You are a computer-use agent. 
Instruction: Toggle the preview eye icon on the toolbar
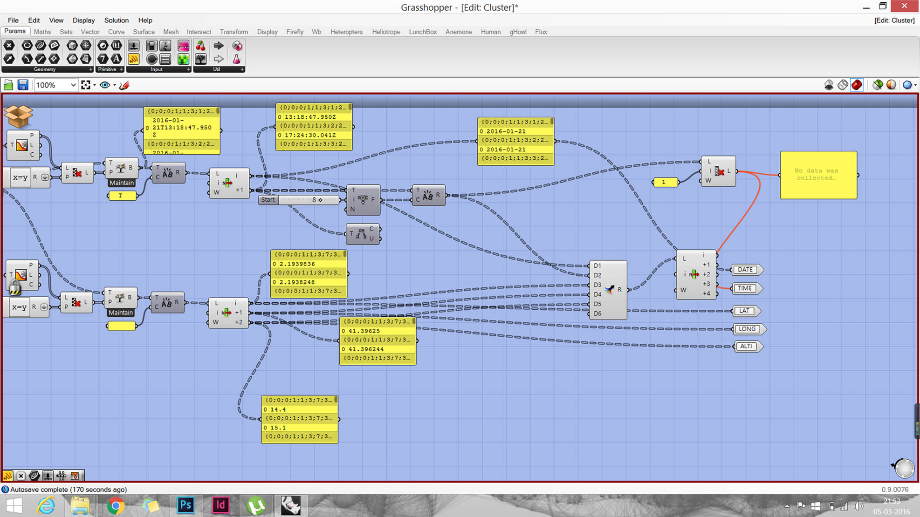[105, 85]
